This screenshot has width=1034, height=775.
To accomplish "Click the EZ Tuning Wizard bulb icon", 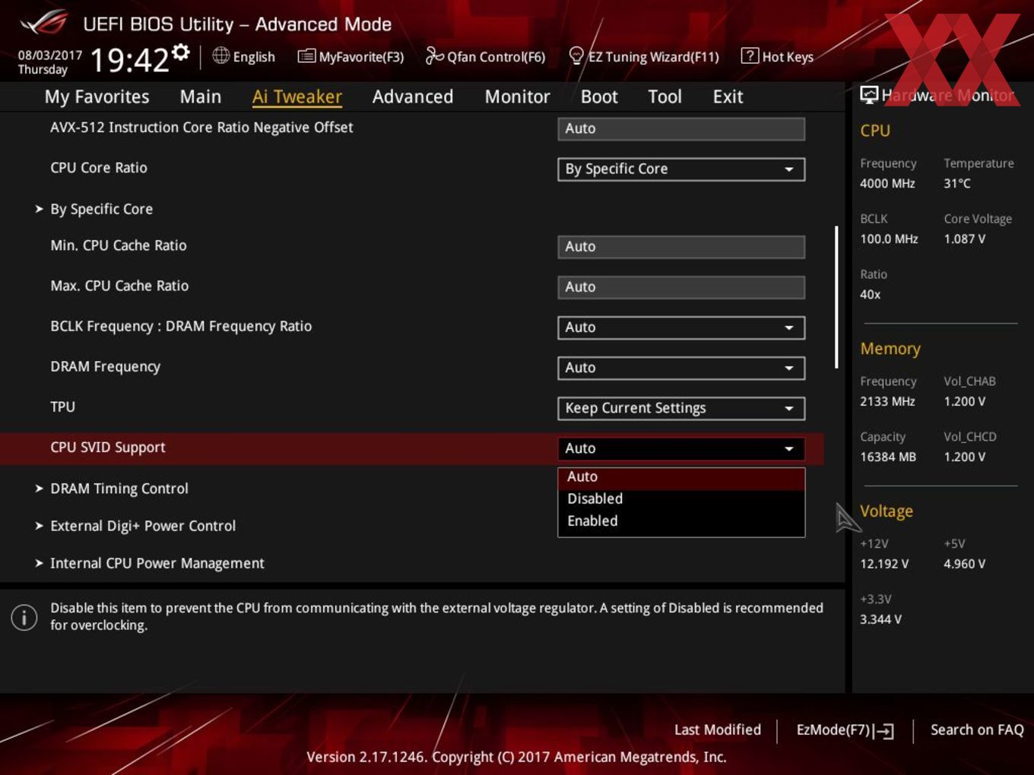I will tap(576, 55).
